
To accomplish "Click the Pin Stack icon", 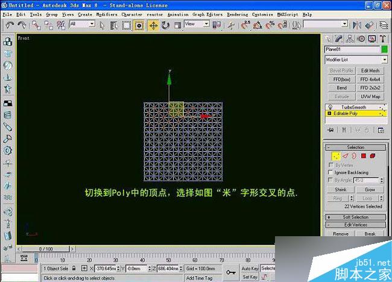I will [x=330, y=130].
